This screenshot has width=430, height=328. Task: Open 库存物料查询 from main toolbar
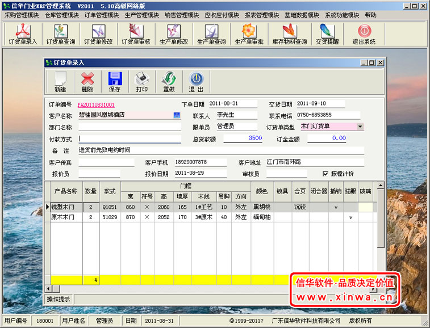pyautogui.click(x=289, y=34)
